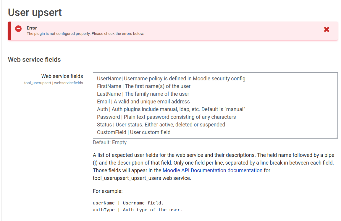The image size is (341, 221).
Task: Click the FirstName line in the textarea
Action: coord(144,86)
